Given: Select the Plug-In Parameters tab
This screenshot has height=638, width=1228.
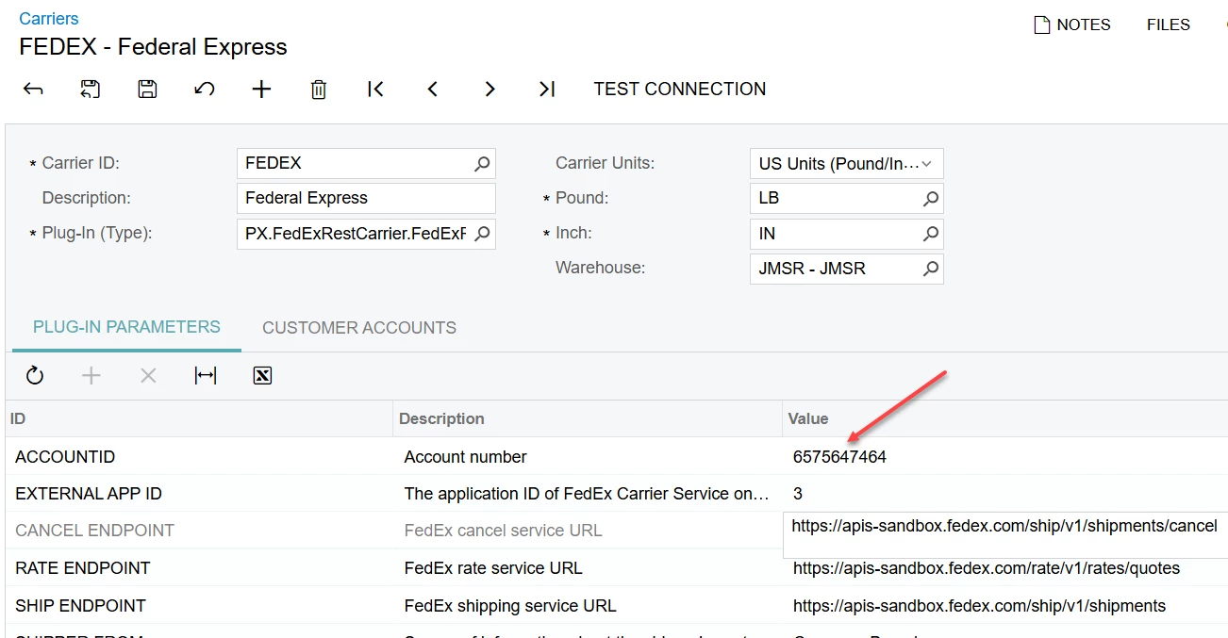Looking at the screenshot, I should (126, 327).
